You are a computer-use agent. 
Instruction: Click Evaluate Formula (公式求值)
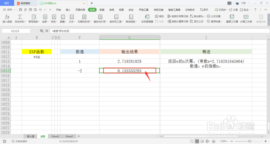point(214,16)
